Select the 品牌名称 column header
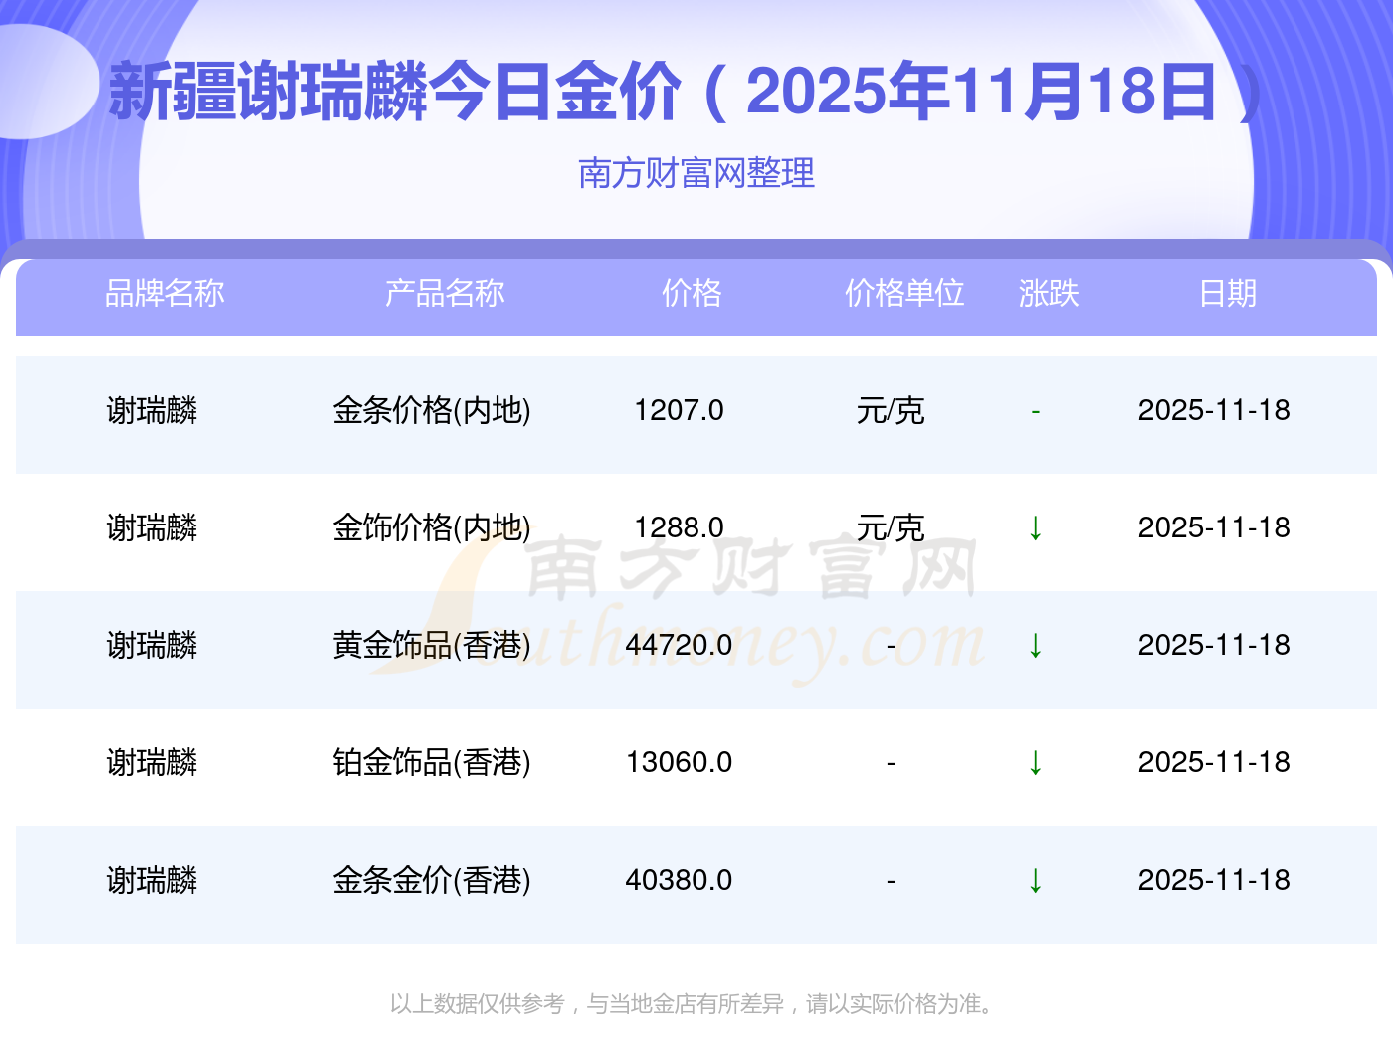This screenshot has width=1393, height=1049. click(x=165, y=293)
